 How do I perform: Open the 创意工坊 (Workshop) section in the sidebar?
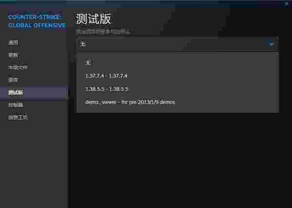(18, 117)
